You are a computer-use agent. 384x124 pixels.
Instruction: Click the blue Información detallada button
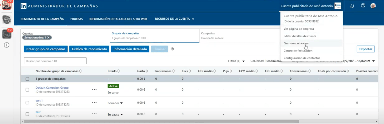tap(130, 49)
